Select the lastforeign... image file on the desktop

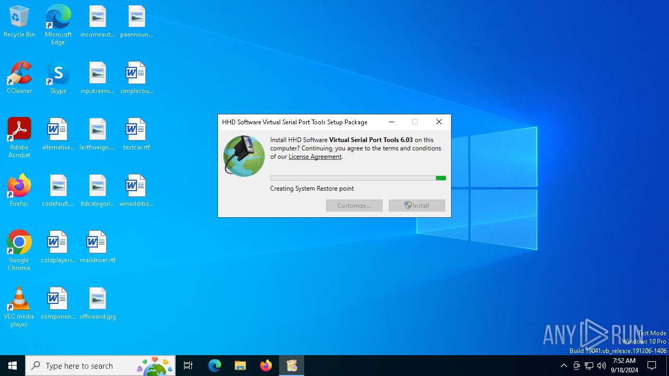coord(98,135)
